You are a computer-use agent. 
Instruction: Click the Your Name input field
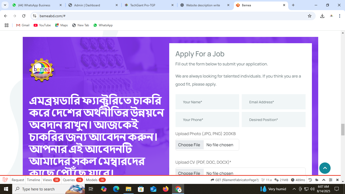[207, 102]
